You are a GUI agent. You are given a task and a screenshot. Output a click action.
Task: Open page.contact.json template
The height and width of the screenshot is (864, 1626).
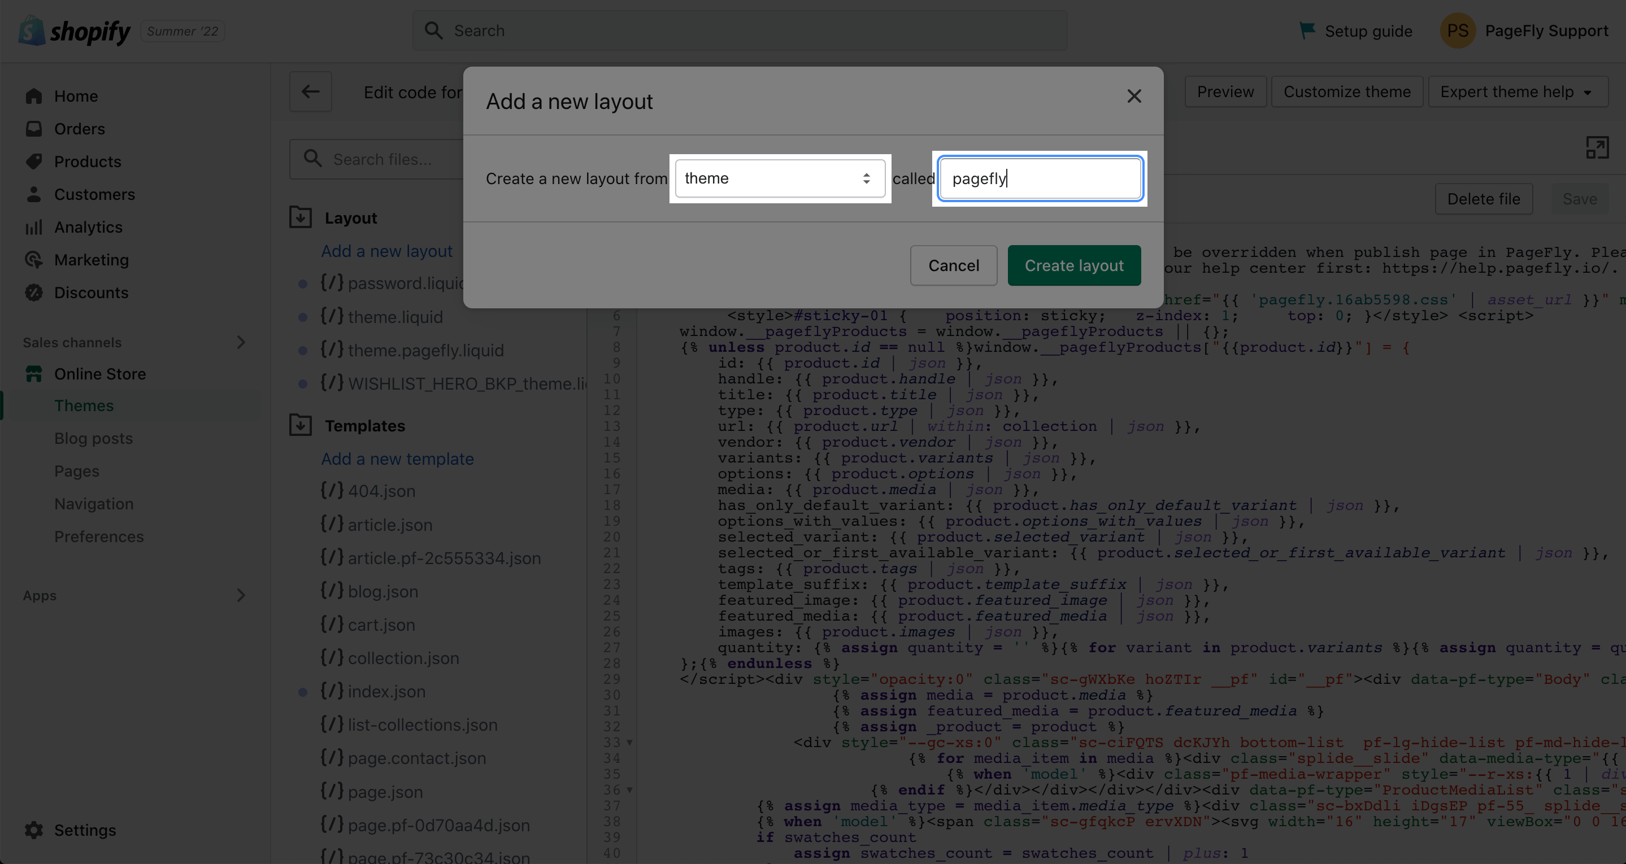point(403,758)
